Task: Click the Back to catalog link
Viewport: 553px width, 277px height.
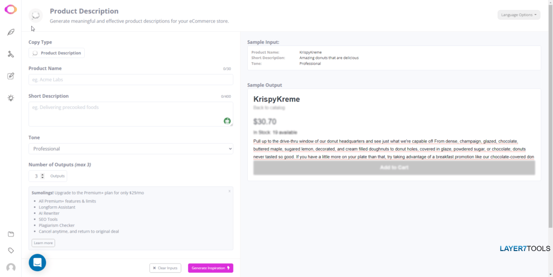Action: 269,107
